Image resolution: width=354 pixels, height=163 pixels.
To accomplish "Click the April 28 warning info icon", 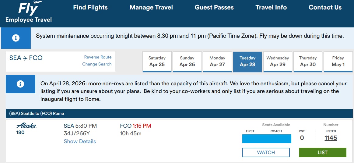I will [x=20, y=84].
